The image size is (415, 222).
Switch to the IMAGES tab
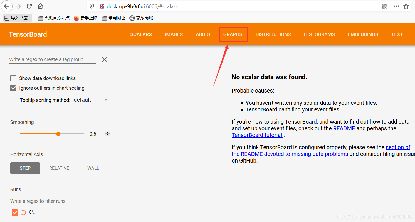coord(174,34)
